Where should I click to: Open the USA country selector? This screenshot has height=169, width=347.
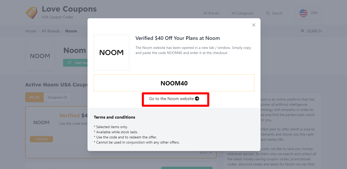[308, 13]
